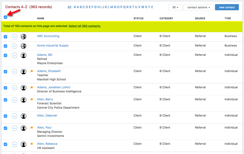This screenshot has height=154, width=244.
Task: Filter contacts by letter A
Action: pyautogui.click(x=78, y=7)
